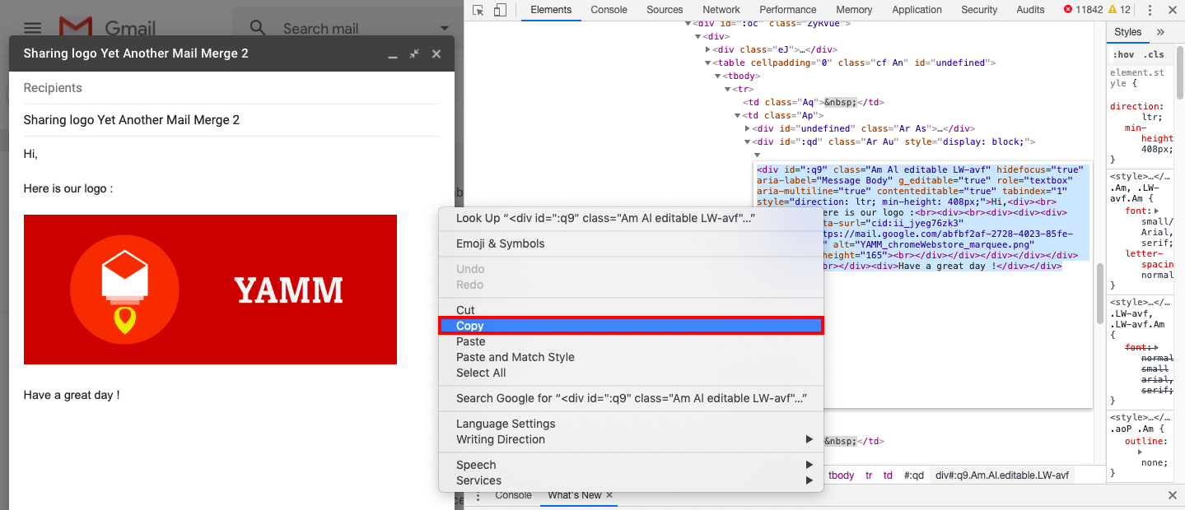Screen dimensions: 1185x510
Task: Toggle the device toolbar icon
Action: 500,10
